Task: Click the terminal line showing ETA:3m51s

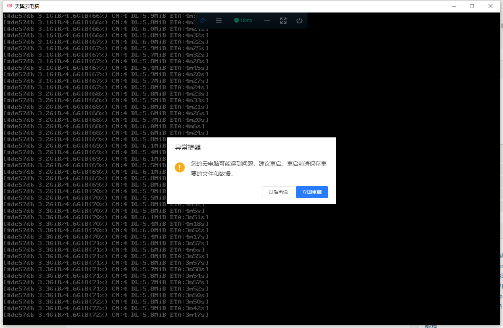Action: point(106,217)
